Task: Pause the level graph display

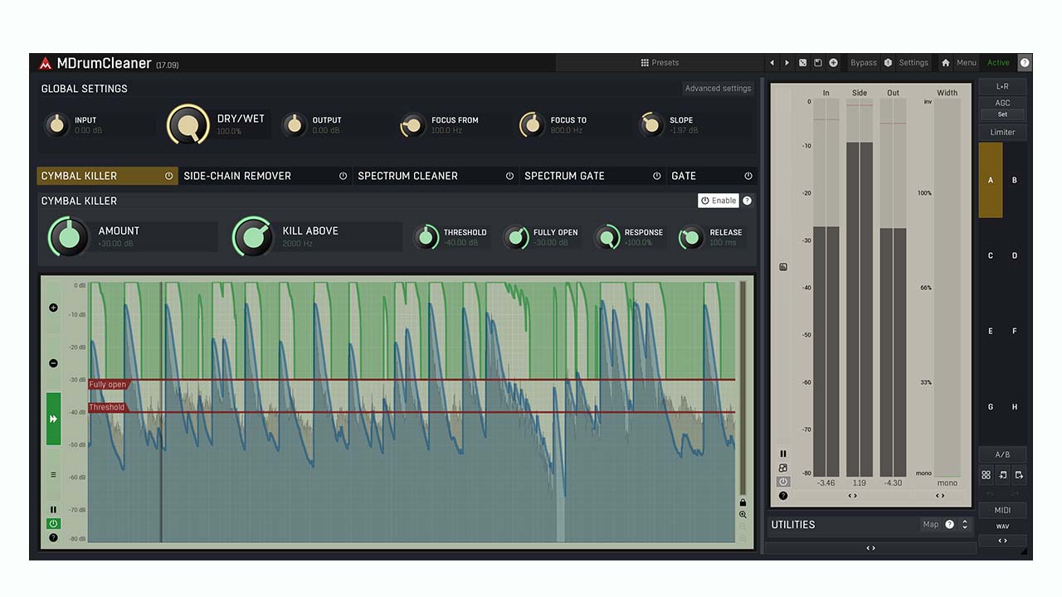Action: point(53,510)
